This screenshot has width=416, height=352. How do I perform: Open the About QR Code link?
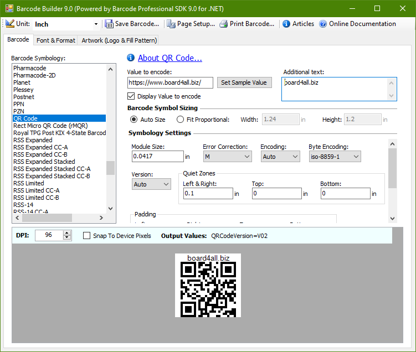pos(170,58)
